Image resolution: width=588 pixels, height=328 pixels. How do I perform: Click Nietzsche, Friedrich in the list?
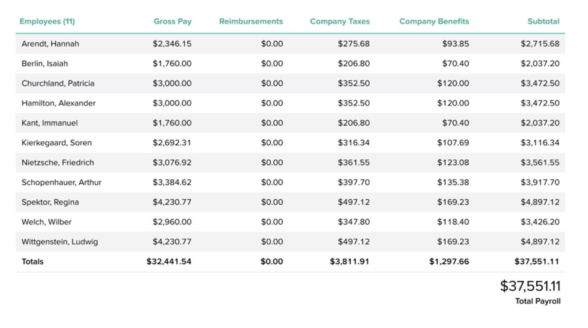click(58, 163)
